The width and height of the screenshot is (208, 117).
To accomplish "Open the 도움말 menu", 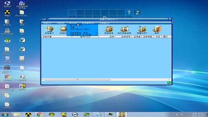I will pyautogui.click(x=104, y=23).
